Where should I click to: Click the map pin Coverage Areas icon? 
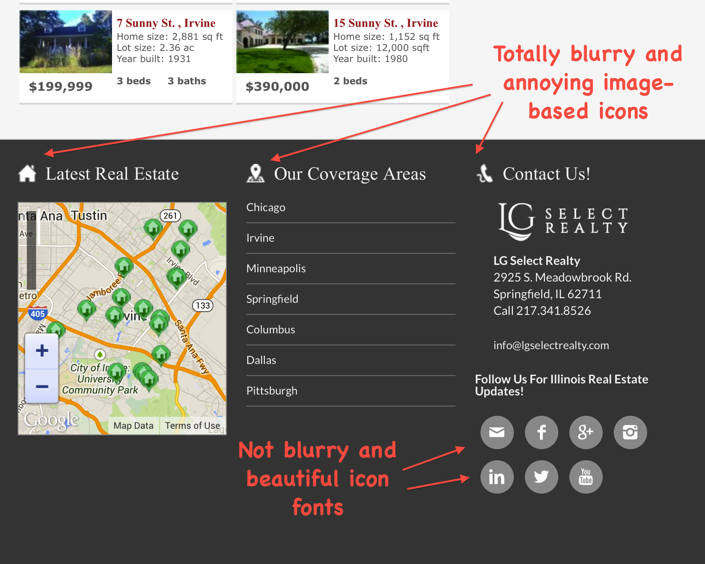(255, 174)
